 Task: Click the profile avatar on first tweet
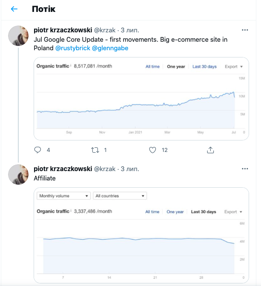pos(19,36)
